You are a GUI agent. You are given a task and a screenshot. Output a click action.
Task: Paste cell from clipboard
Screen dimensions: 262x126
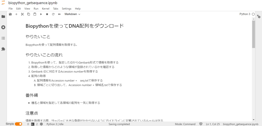(35, 14)
